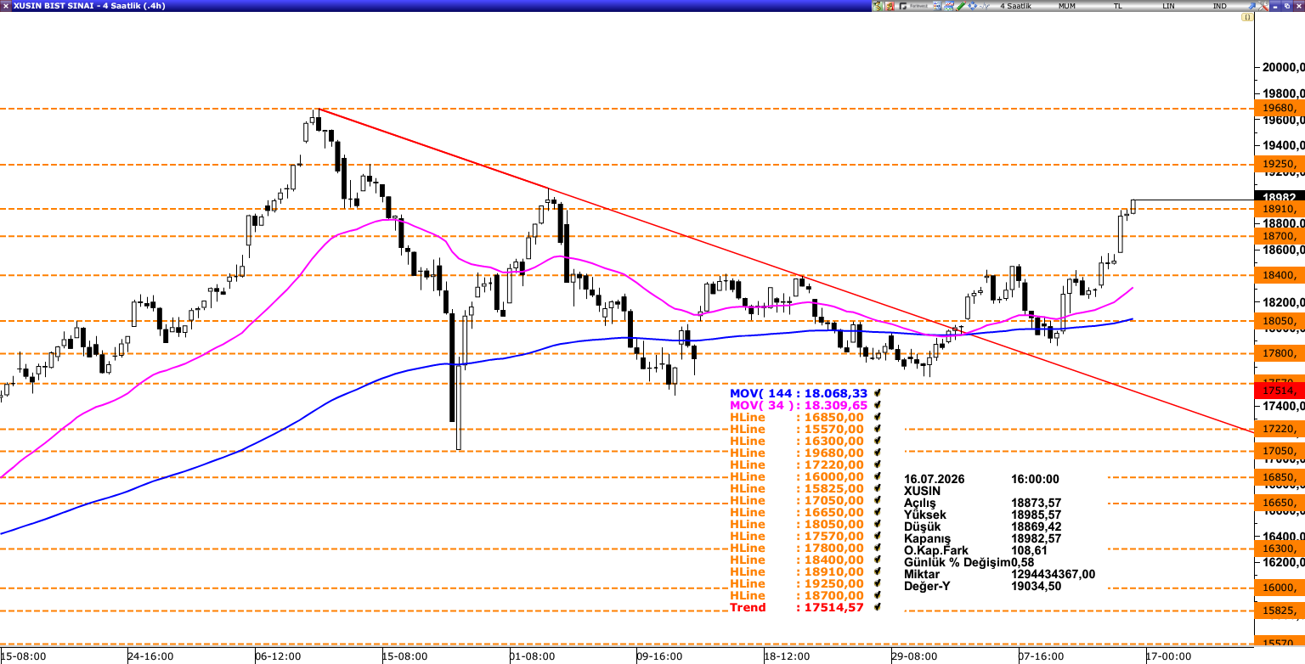The image size is (1305, 664).
Task: Open the IND indicator selector
Action: 1220,6
